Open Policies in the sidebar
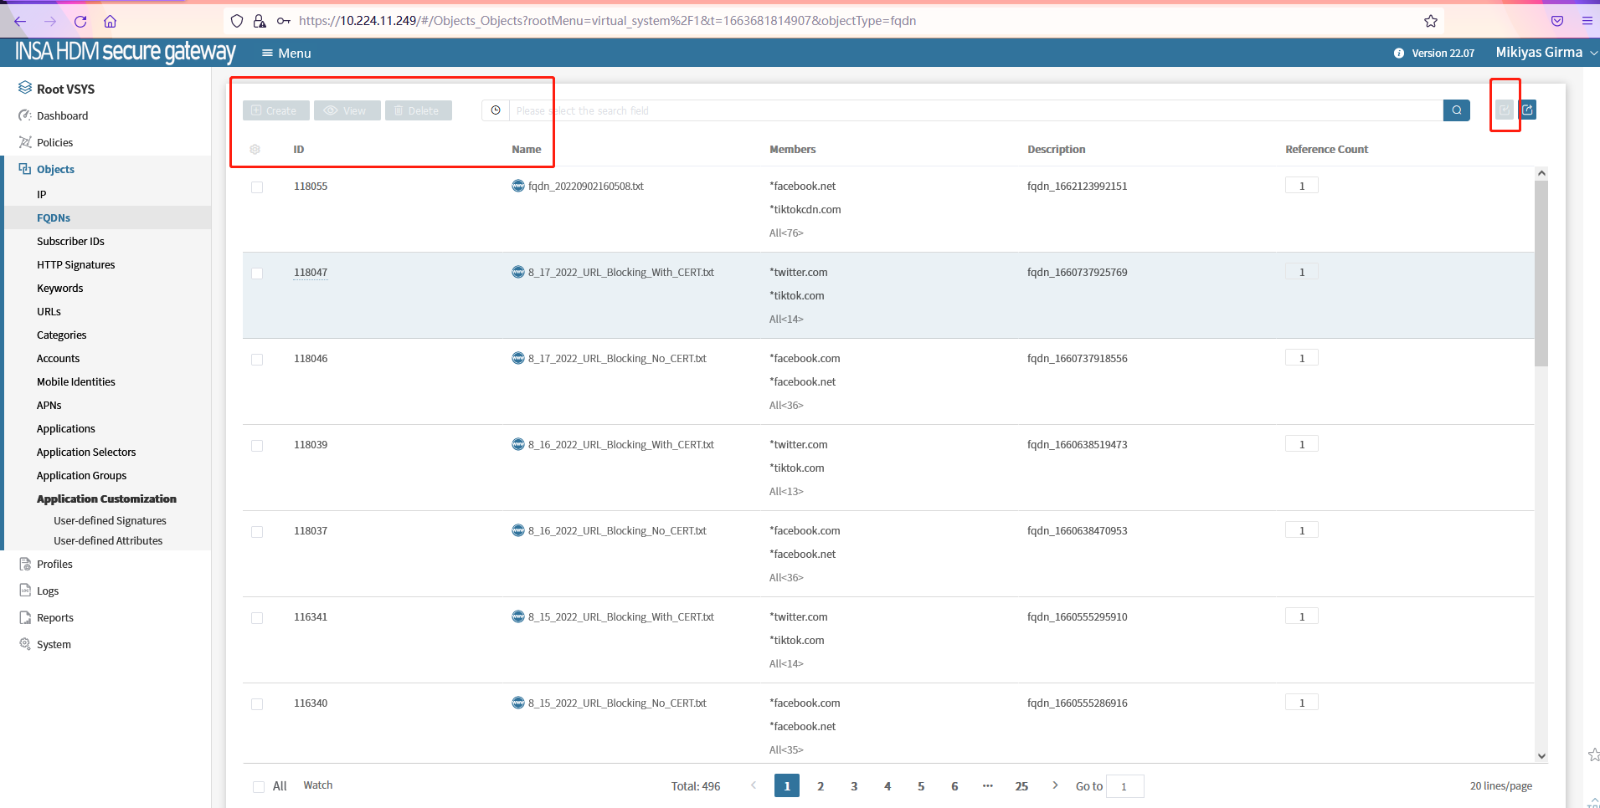The width and height of the screenshot is (1600, 808). 54,143
